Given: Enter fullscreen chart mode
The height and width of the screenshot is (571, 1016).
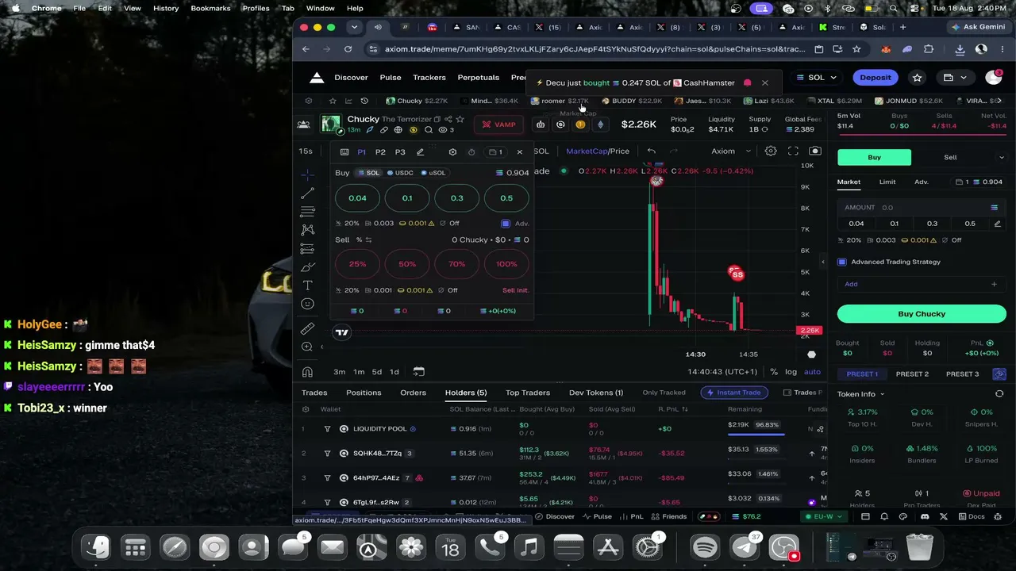Looking at the screenshot, I should [x=793, y=151].
